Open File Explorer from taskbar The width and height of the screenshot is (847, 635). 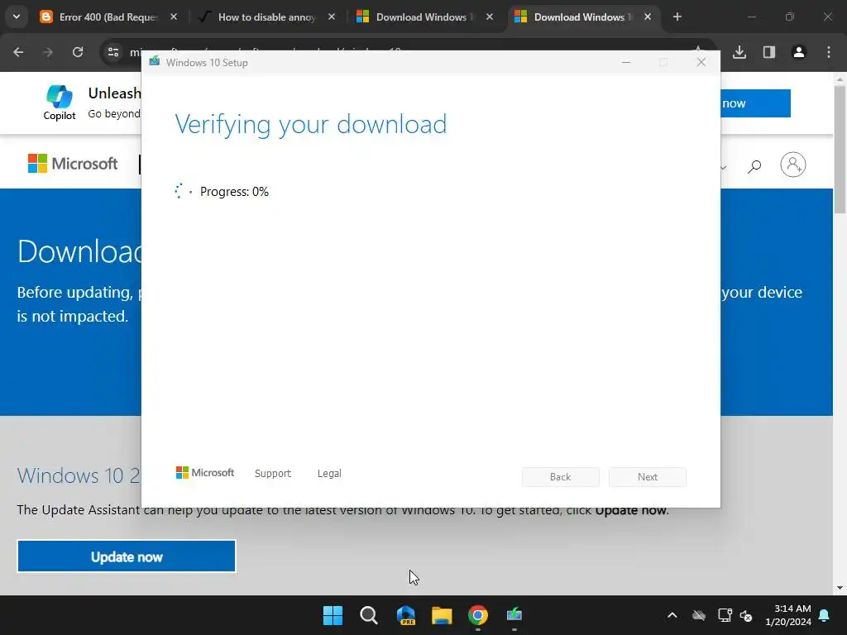442,615
